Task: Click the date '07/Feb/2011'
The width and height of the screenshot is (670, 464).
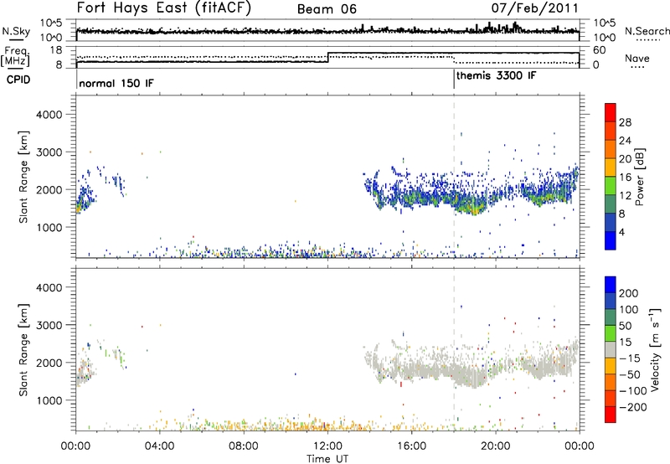Action: pyautogui.click(x=534, y=8)
